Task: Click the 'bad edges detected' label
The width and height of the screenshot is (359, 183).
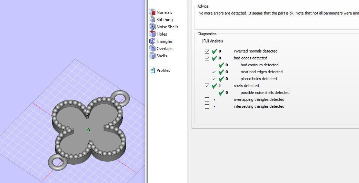Action: tap(250, 58)
